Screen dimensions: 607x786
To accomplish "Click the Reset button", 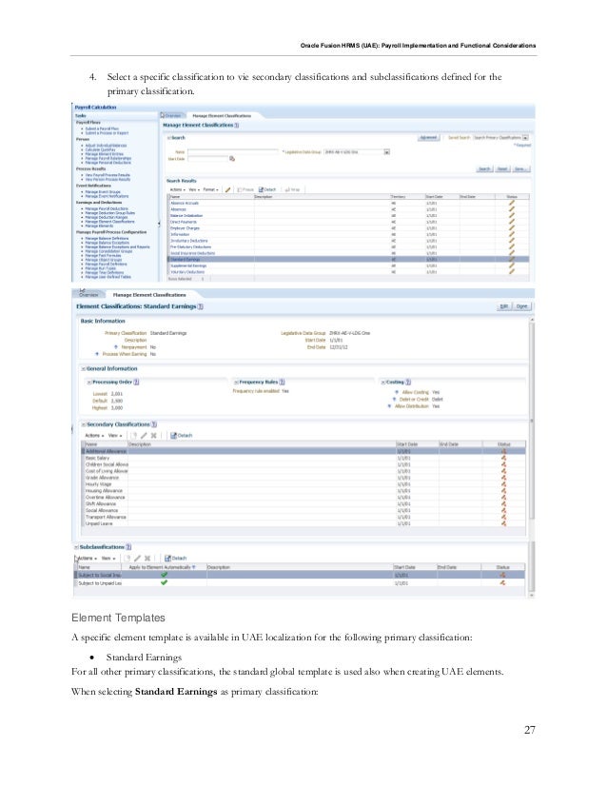I will (502, 169).
